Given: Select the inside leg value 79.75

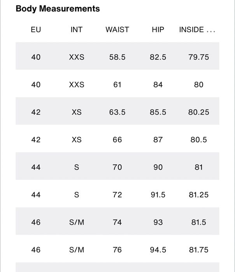Looking at the screenshot, I should click(198, 57).
